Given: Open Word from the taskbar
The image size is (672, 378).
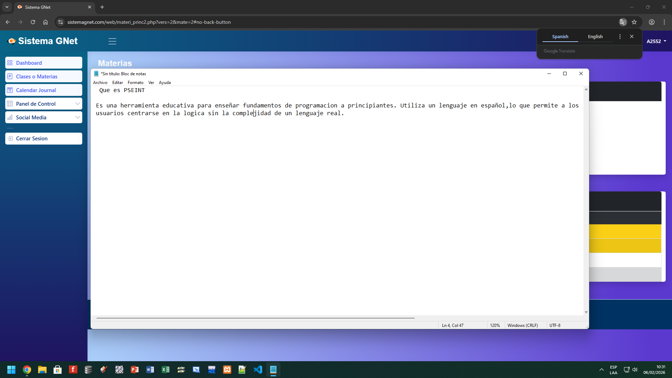Looking at the screenshot, I should (x=150, y=370).
